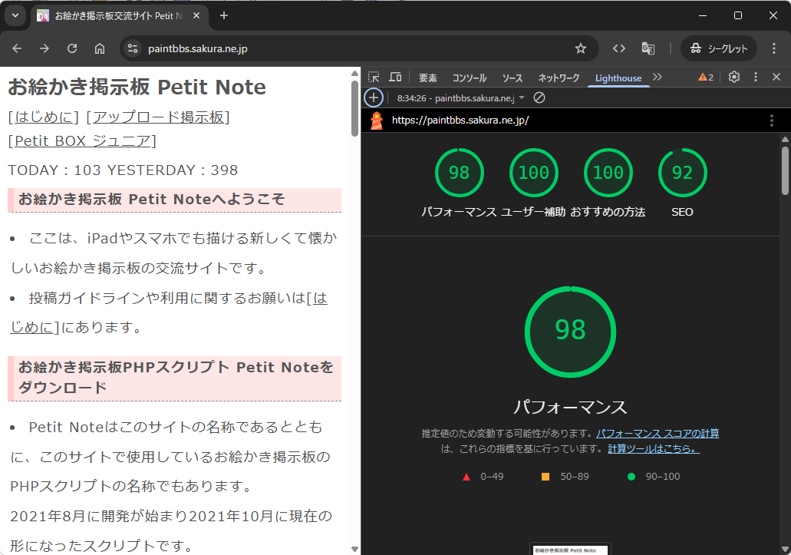This screenshot has width=791, height=555.
Task: Click the browser back arrow
Action: [17, 48]
